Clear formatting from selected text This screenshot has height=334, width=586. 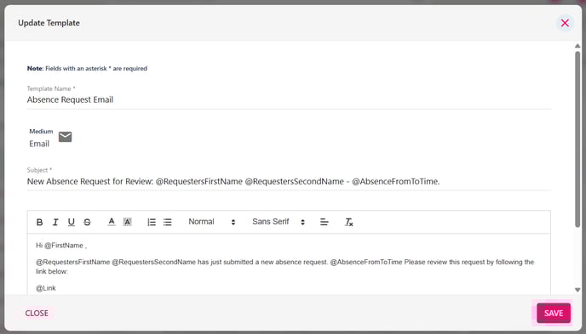point(348,222)
